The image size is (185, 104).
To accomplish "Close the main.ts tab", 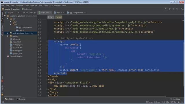I will 64,13.
